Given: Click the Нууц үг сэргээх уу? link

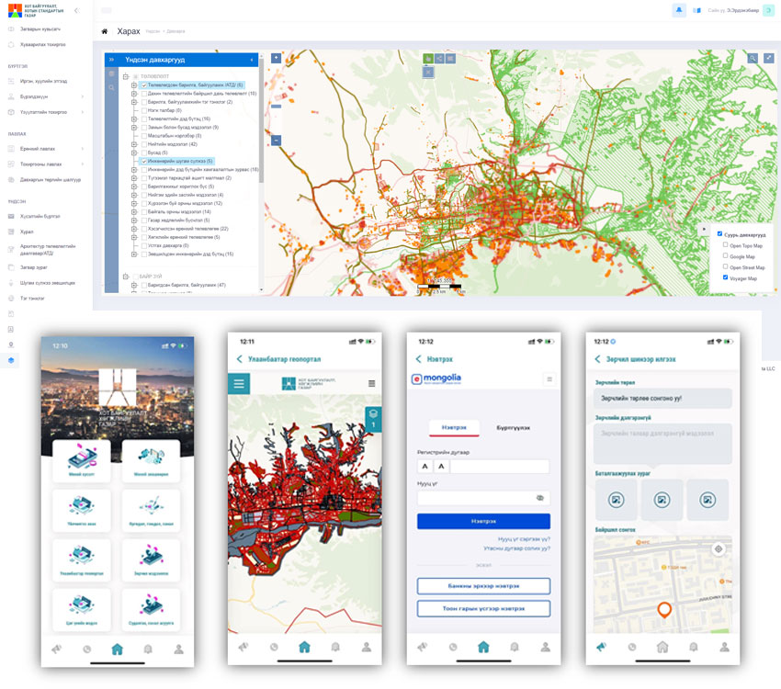Looking at the screenshot, I should (x=524, y=538).
